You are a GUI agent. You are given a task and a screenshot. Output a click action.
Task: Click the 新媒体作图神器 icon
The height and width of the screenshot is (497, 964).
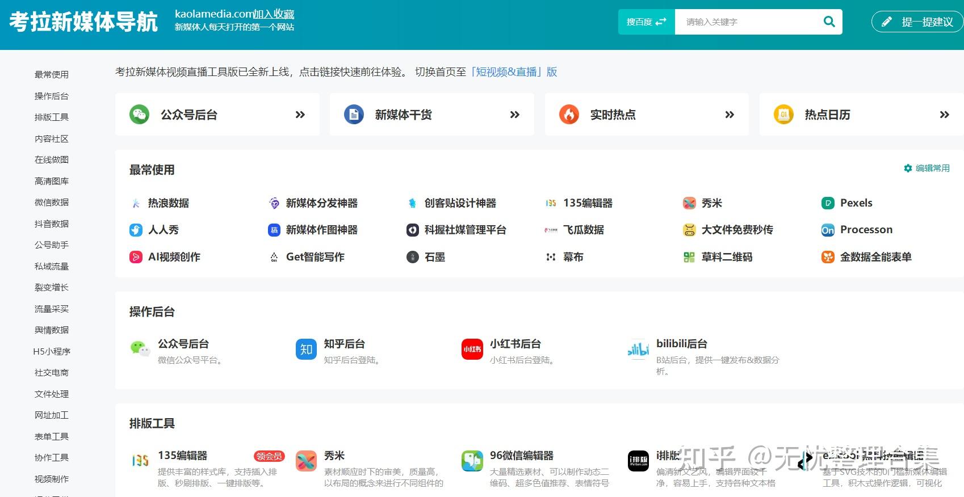(274, 230)
